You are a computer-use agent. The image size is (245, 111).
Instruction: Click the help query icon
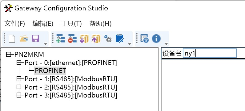144,39
